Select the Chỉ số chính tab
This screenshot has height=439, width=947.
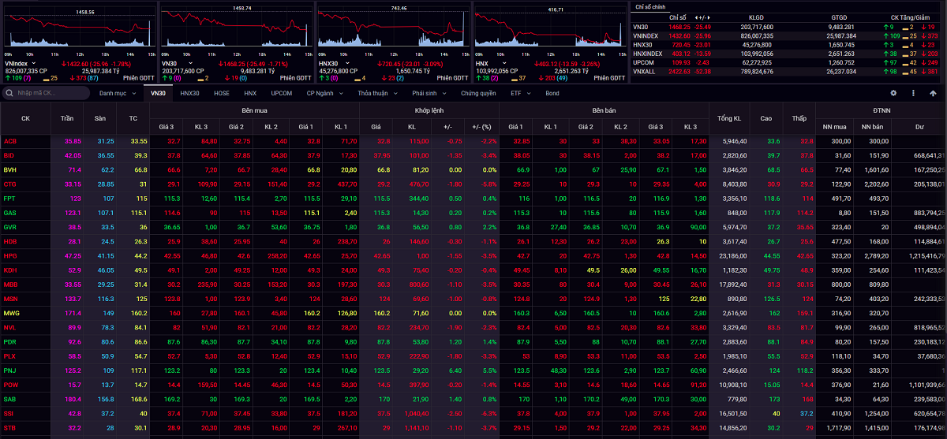pyautogui.click(x=651, y=6)
